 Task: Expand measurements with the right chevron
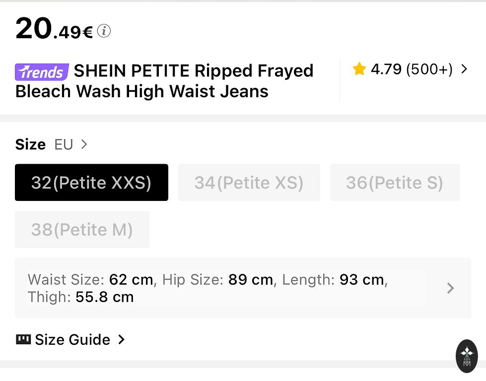click(x=450, y=288)
